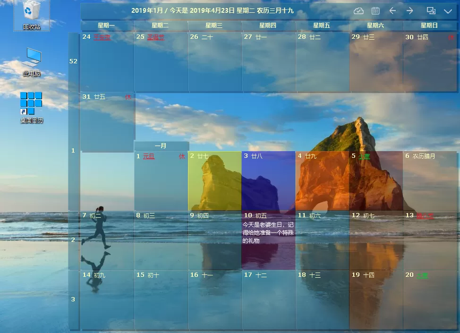Click the cloud sync icon
This screenshot has height=333, width=460.
pyautogui.click(x=358, y=10)
